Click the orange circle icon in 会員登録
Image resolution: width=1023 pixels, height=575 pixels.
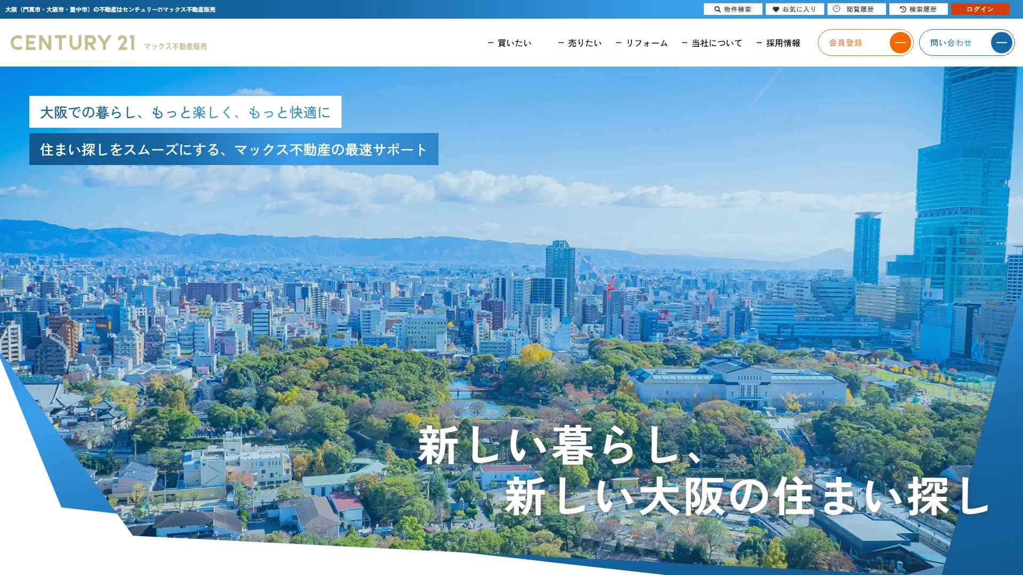point(900,43)
